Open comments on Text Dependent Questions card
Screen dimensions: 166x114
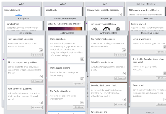[41, 50]
